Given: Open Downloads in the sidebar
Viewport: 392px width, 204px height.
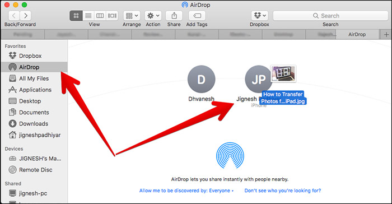Looking at the screenshot, I should point(34,124).
